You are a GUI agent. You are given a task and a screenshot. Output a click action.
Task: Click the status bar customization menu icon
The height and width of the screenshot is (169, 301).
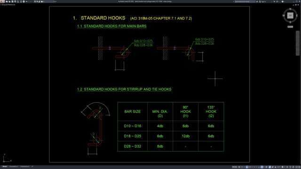point(299,167)
